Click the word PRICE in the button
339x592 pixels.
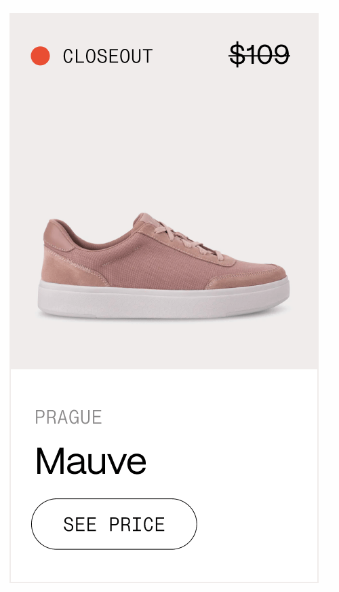click(x=137, y=524)
